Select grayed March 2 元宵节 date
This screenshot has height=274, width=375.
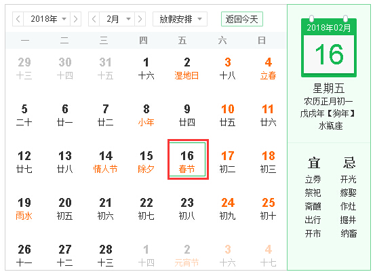tap(186, 256)
